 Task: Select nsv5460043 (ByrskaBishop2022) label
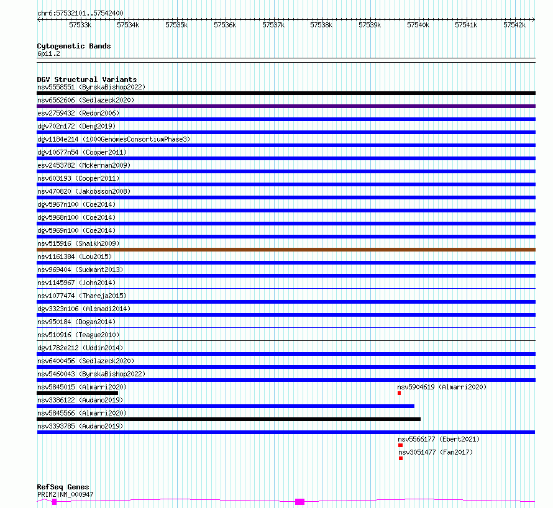tap(91, 374)
